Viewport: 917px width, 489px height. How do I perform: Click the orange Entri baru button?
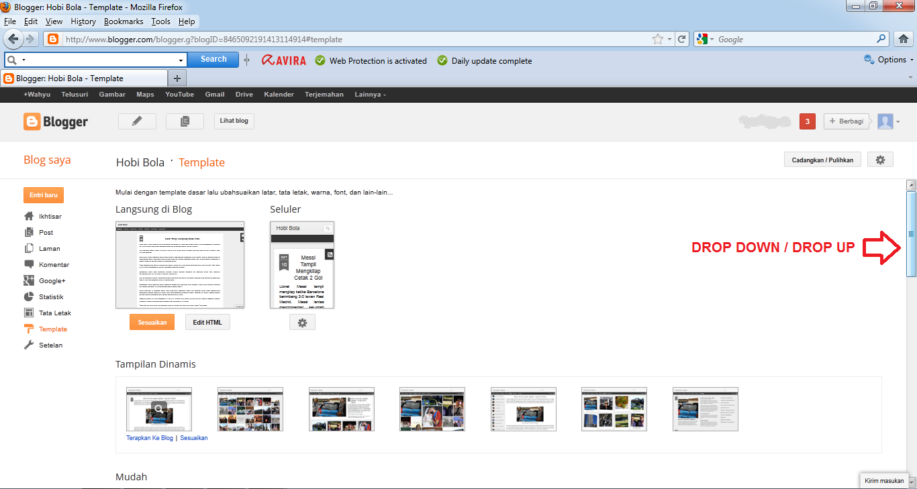click(x=44, y=195)
